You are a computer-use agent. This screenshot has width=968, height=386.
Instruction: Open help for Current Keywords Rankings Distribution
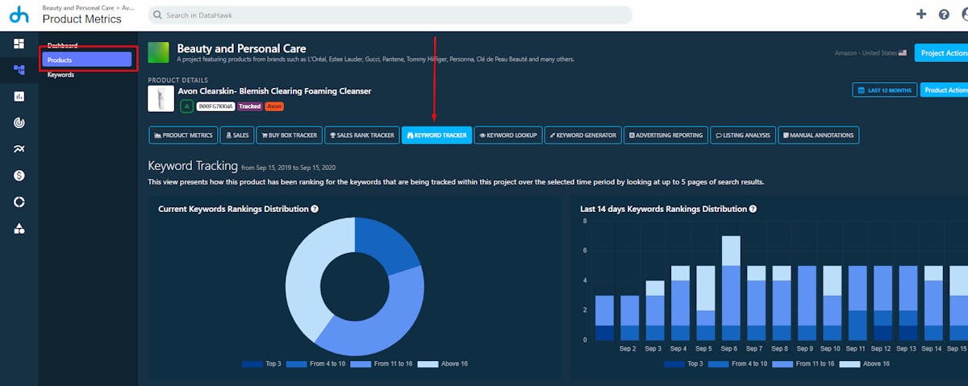point(315,209)
